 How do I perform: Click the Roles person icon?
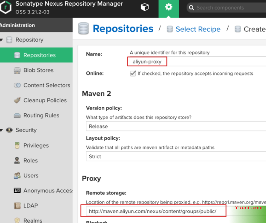point(17,161)
